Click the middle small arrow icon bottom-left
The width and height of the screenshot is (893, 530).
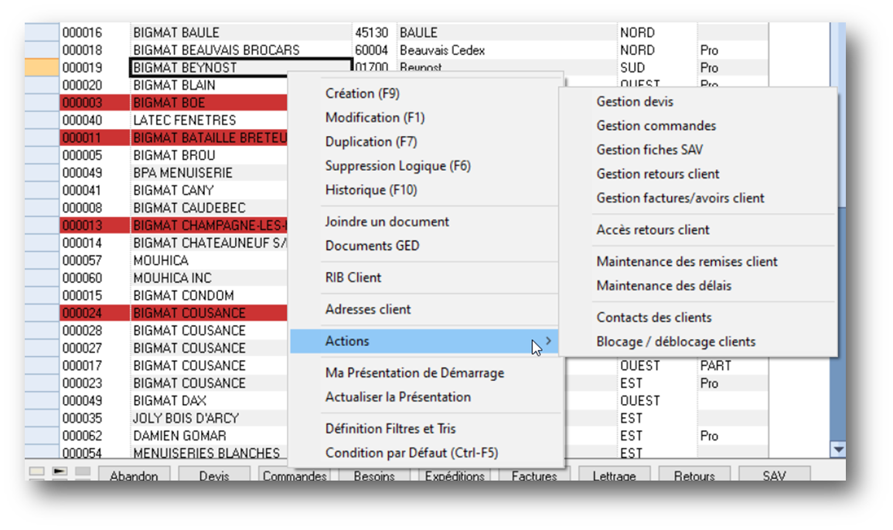coord(60,471)
